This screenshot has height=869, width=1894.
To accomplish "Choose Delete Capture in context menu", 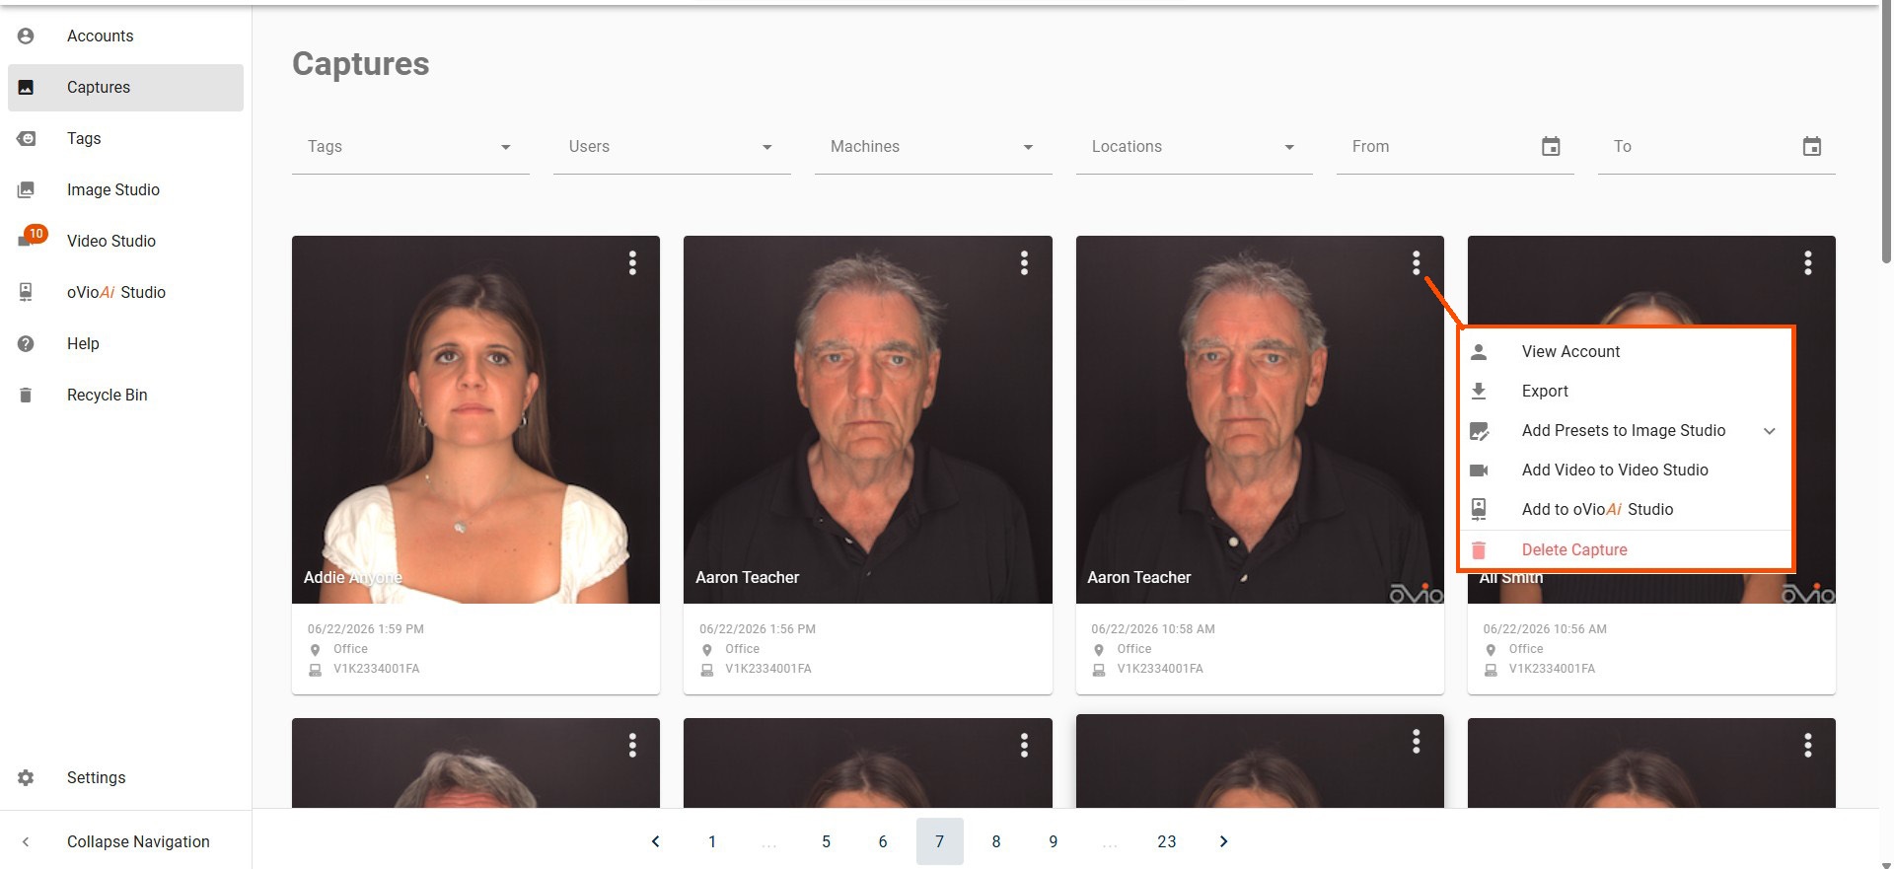I will (1626, 549).
